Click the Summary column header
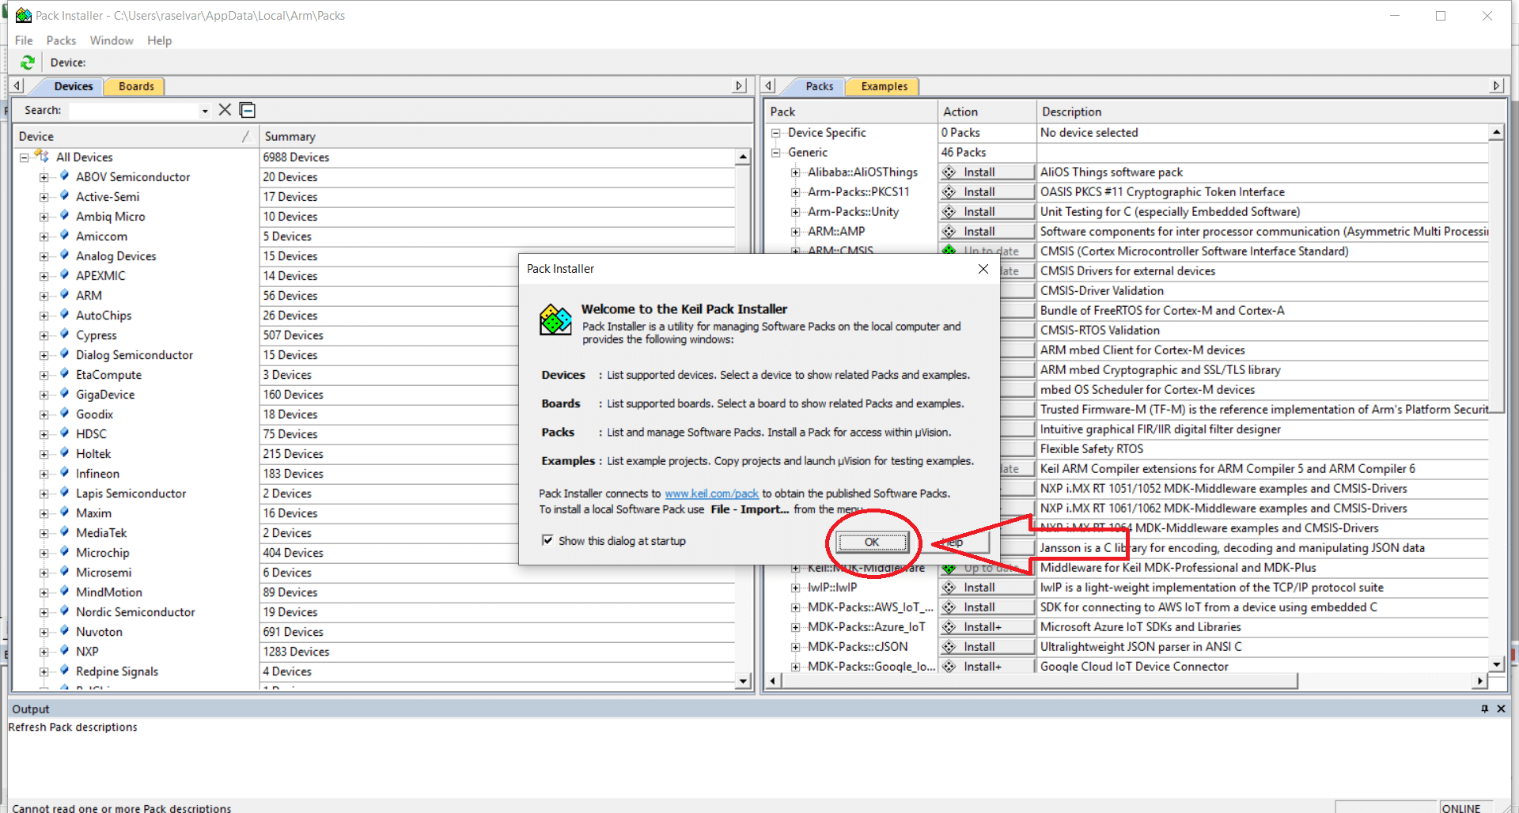 (506, 136)
